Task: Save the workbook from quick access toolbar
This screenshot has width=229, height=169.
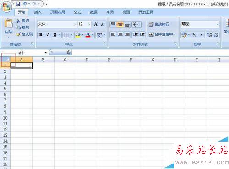Action: pyautogui.click(x=18, y=4)
